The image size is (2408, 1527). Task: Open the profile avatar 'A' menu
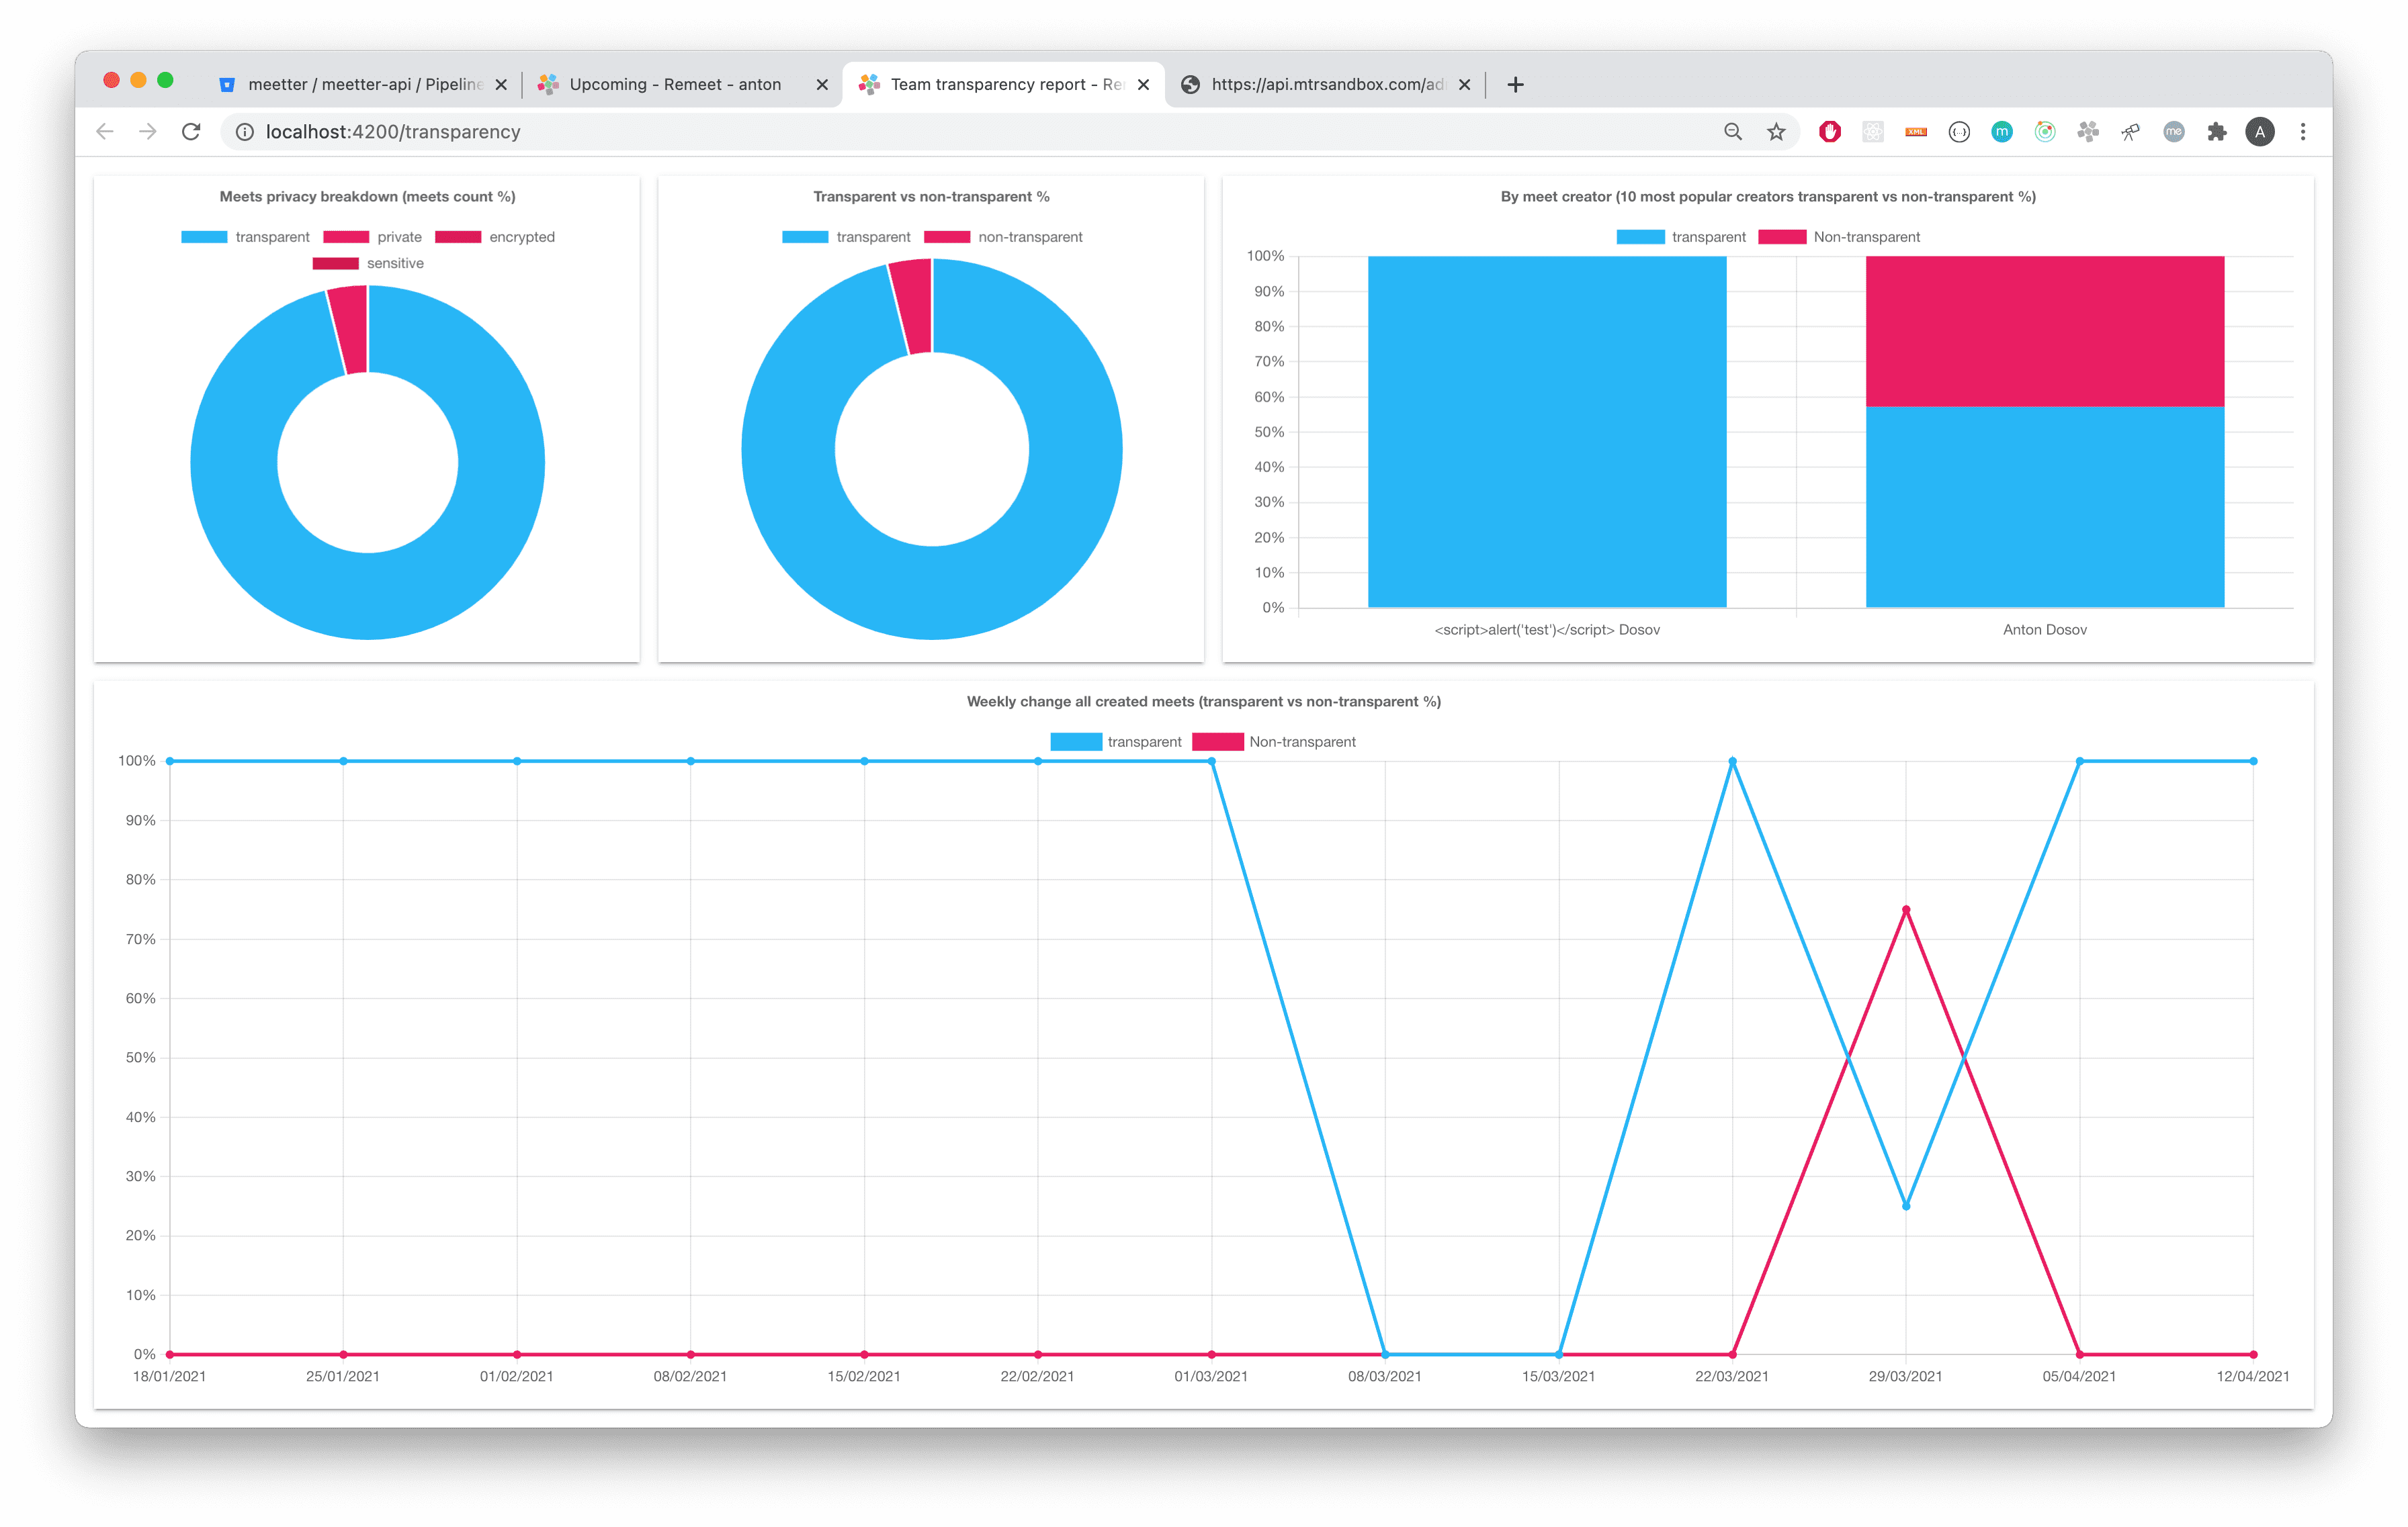click(x=2260, y=131)
